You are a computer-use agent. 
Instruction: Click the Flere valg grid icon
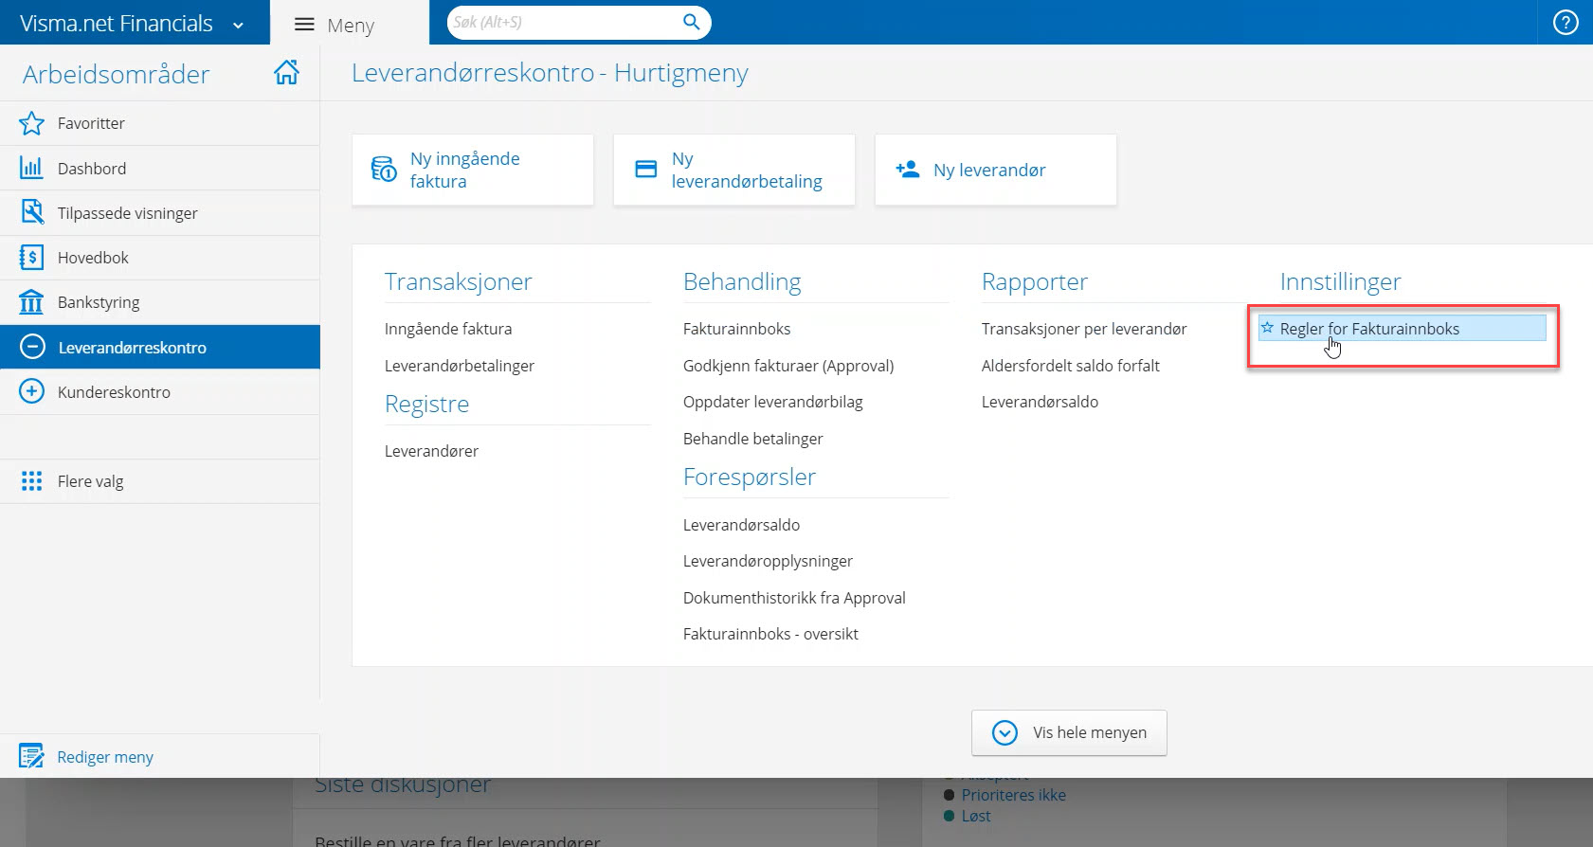31,480
